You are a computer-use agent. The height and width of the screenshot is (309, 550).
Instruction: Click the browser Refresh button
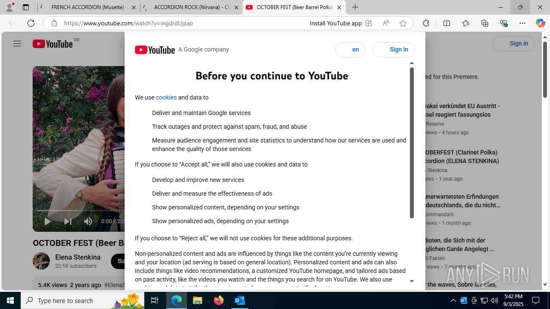pos(31,23)
